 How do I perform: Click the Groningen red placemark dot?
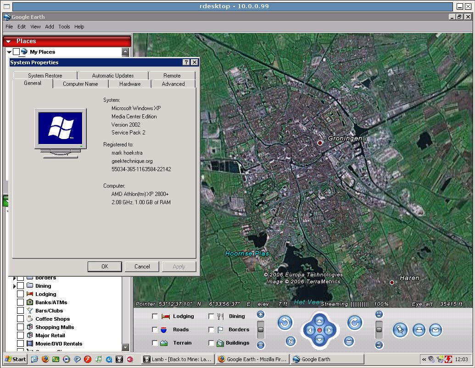click(x=320, y=143)
